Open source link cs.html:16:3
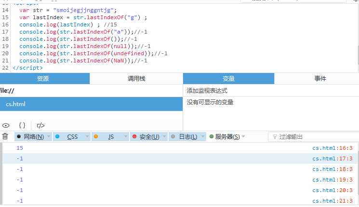The height and width of the screenshot is (207, 359). (x=332, y=148)
